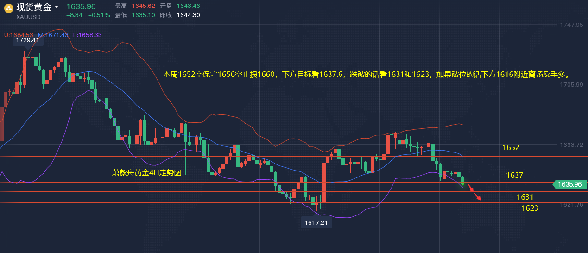Click the XAUUSD symbol label
The height and width of the screenshot is (253, 588).
coord(28,17)
